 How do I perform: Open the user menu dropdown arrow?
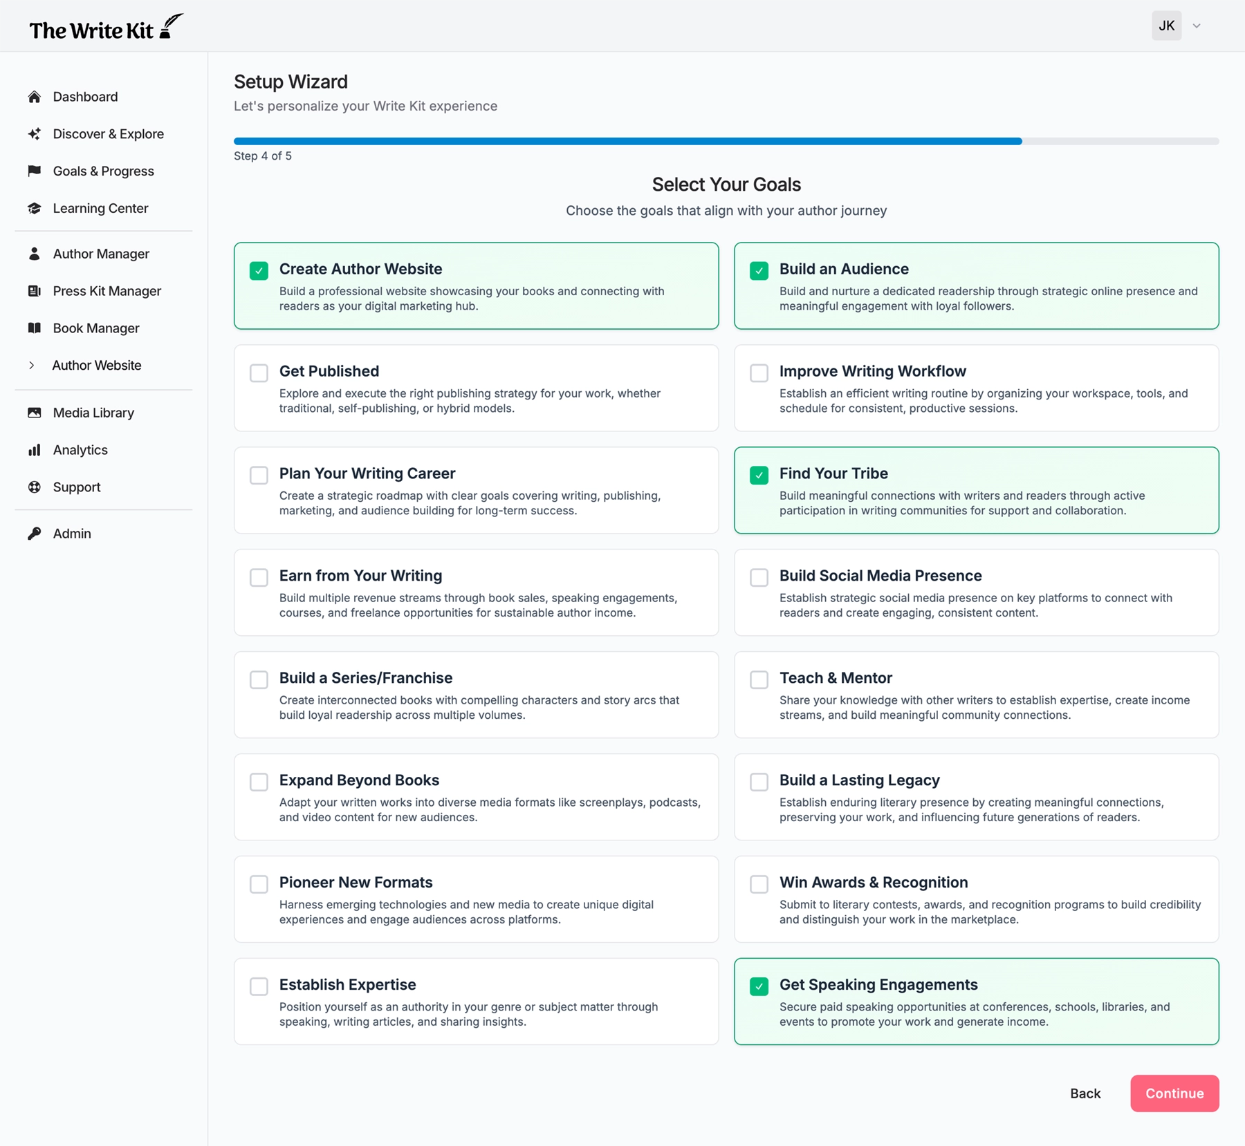[x=1197, y=26]
